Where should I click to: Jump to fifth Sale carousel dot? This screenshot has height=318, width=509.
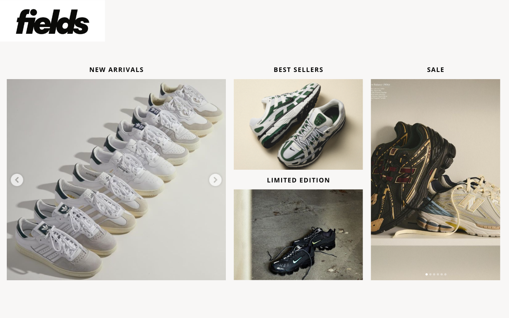click(x=441, y=274)
